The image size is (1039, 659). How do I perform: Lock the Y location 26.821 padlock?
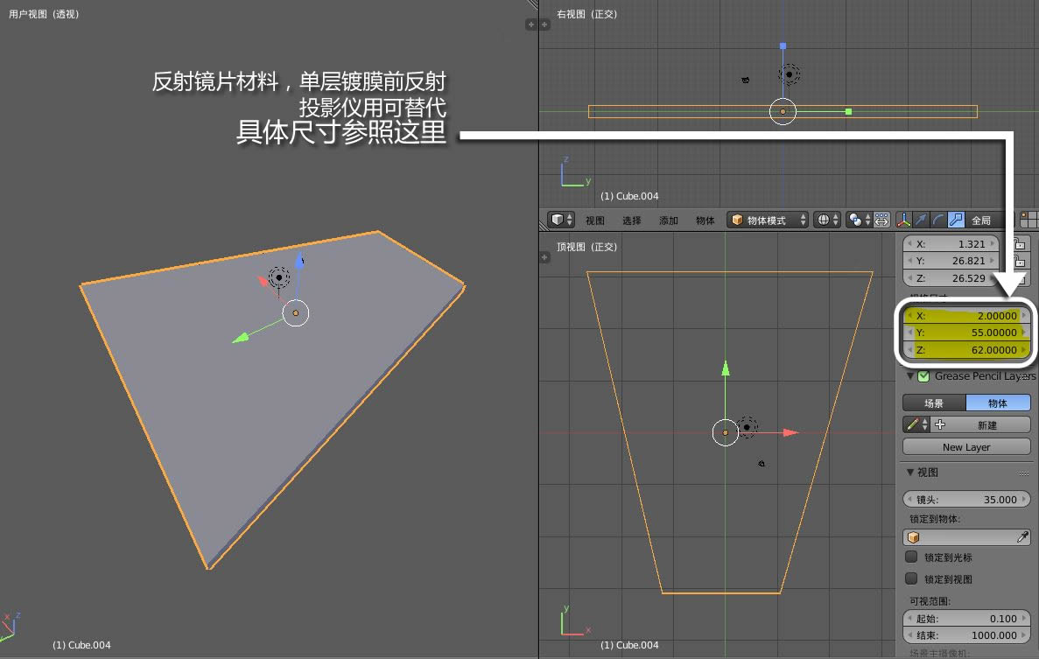point(1020,262)
